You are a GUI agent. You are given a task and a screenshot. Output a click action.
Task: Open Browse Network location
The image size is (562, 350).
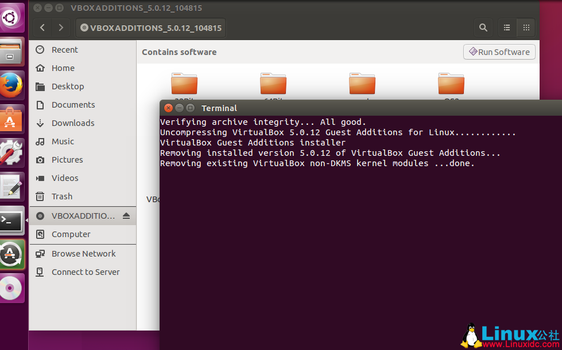coord(83,254)
